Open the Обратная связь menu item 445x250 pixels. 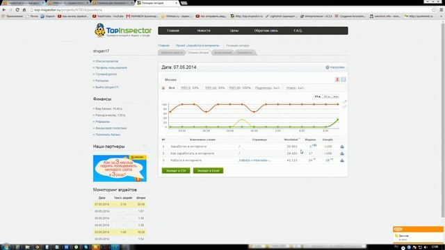(x=266, y=31)
